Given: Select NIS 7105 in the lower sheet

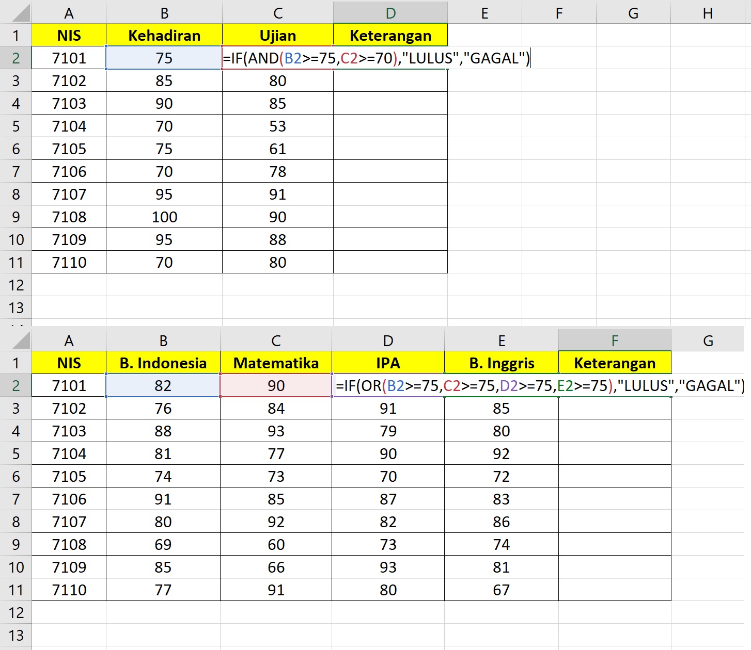Looking at the screenshot, I should (x=69, y=476).
